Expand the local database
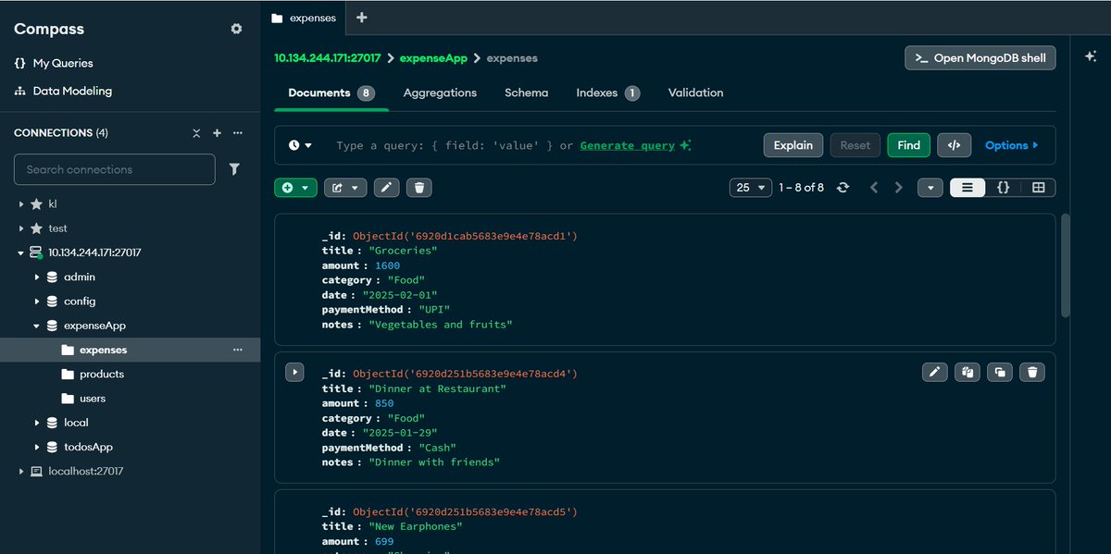Screen dimensions: 1111x554 click(37, 423)
